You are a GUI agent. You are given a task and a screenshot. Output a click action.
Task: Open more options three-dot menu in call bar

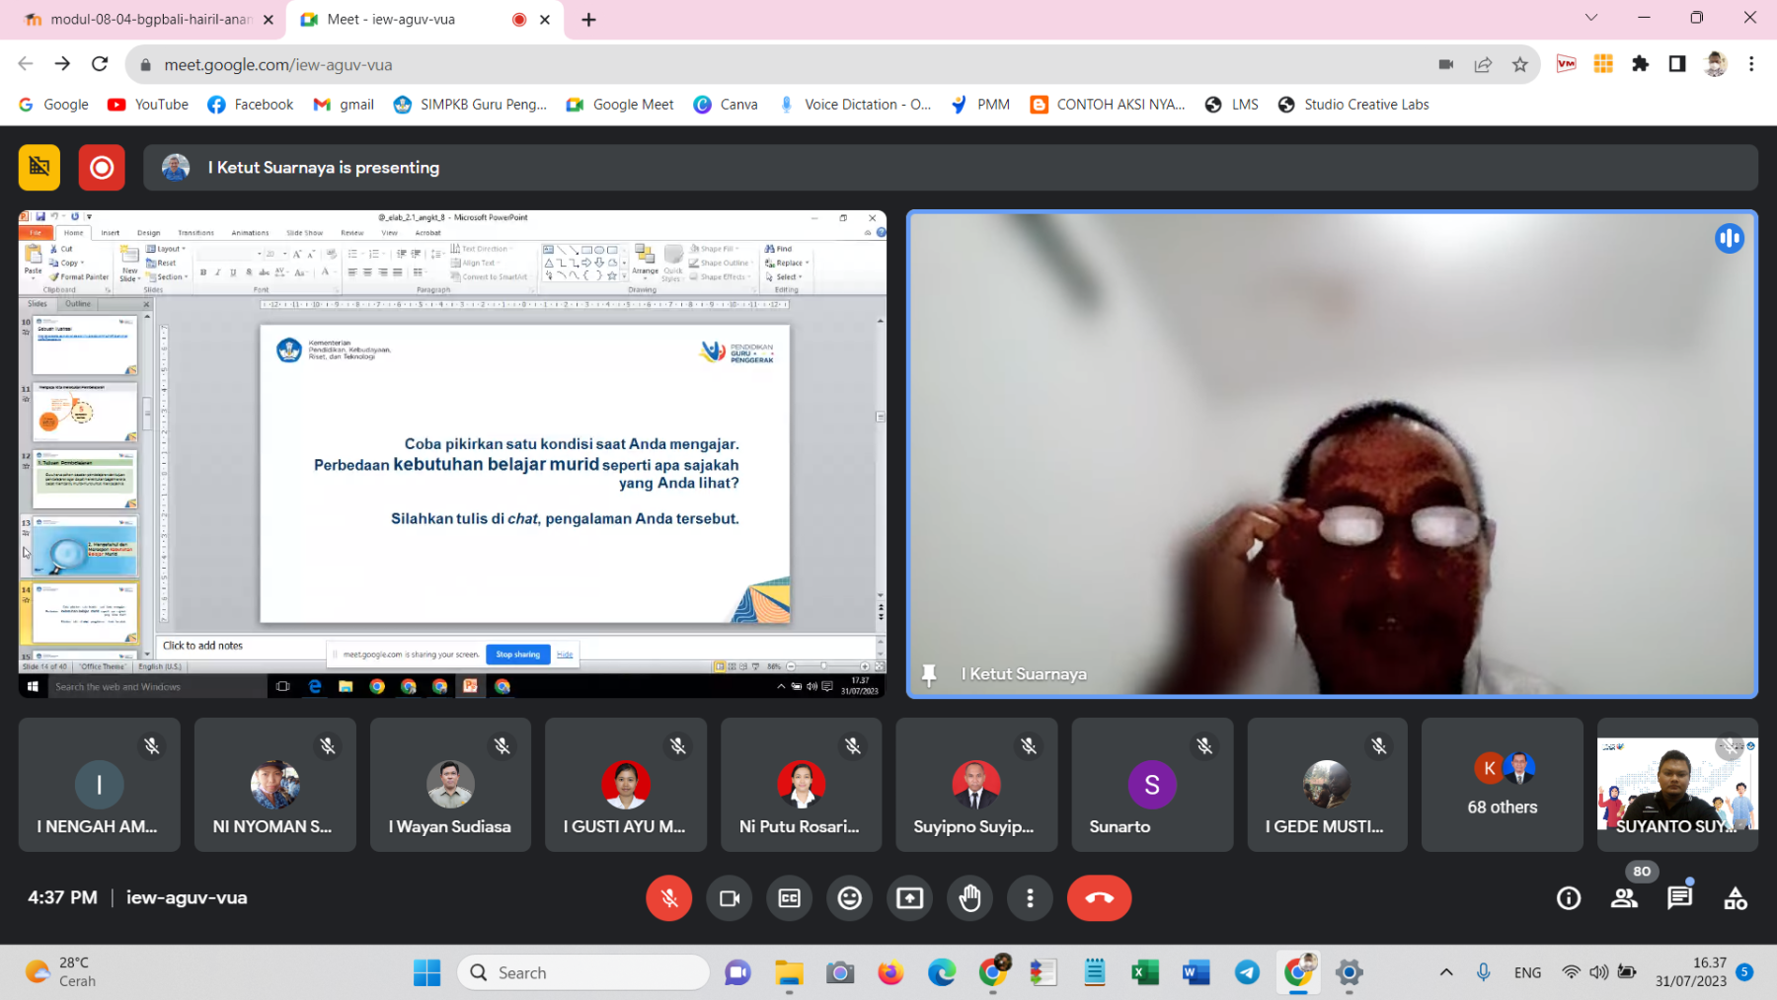pyautogui.click(x=1030, y=898)
